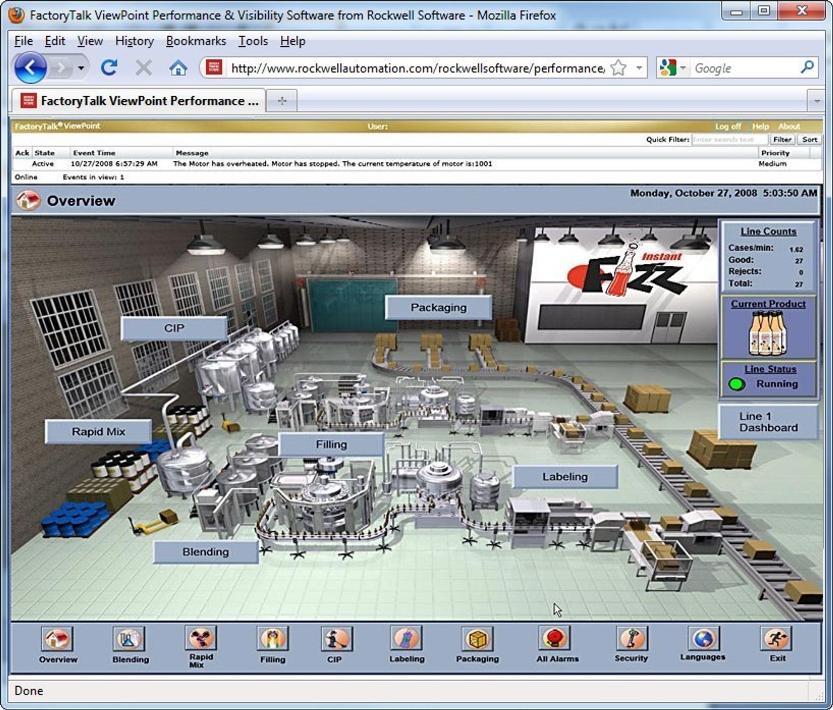
Task: Open the Overview icon in bottom navigation
Action: click(57, 638)
